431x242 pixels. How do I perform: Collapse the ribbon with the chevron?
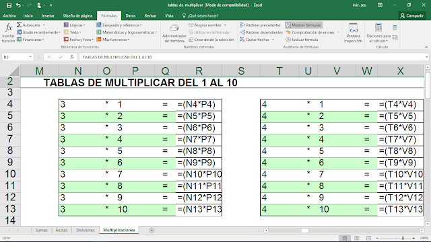click(x=426, y=47)
